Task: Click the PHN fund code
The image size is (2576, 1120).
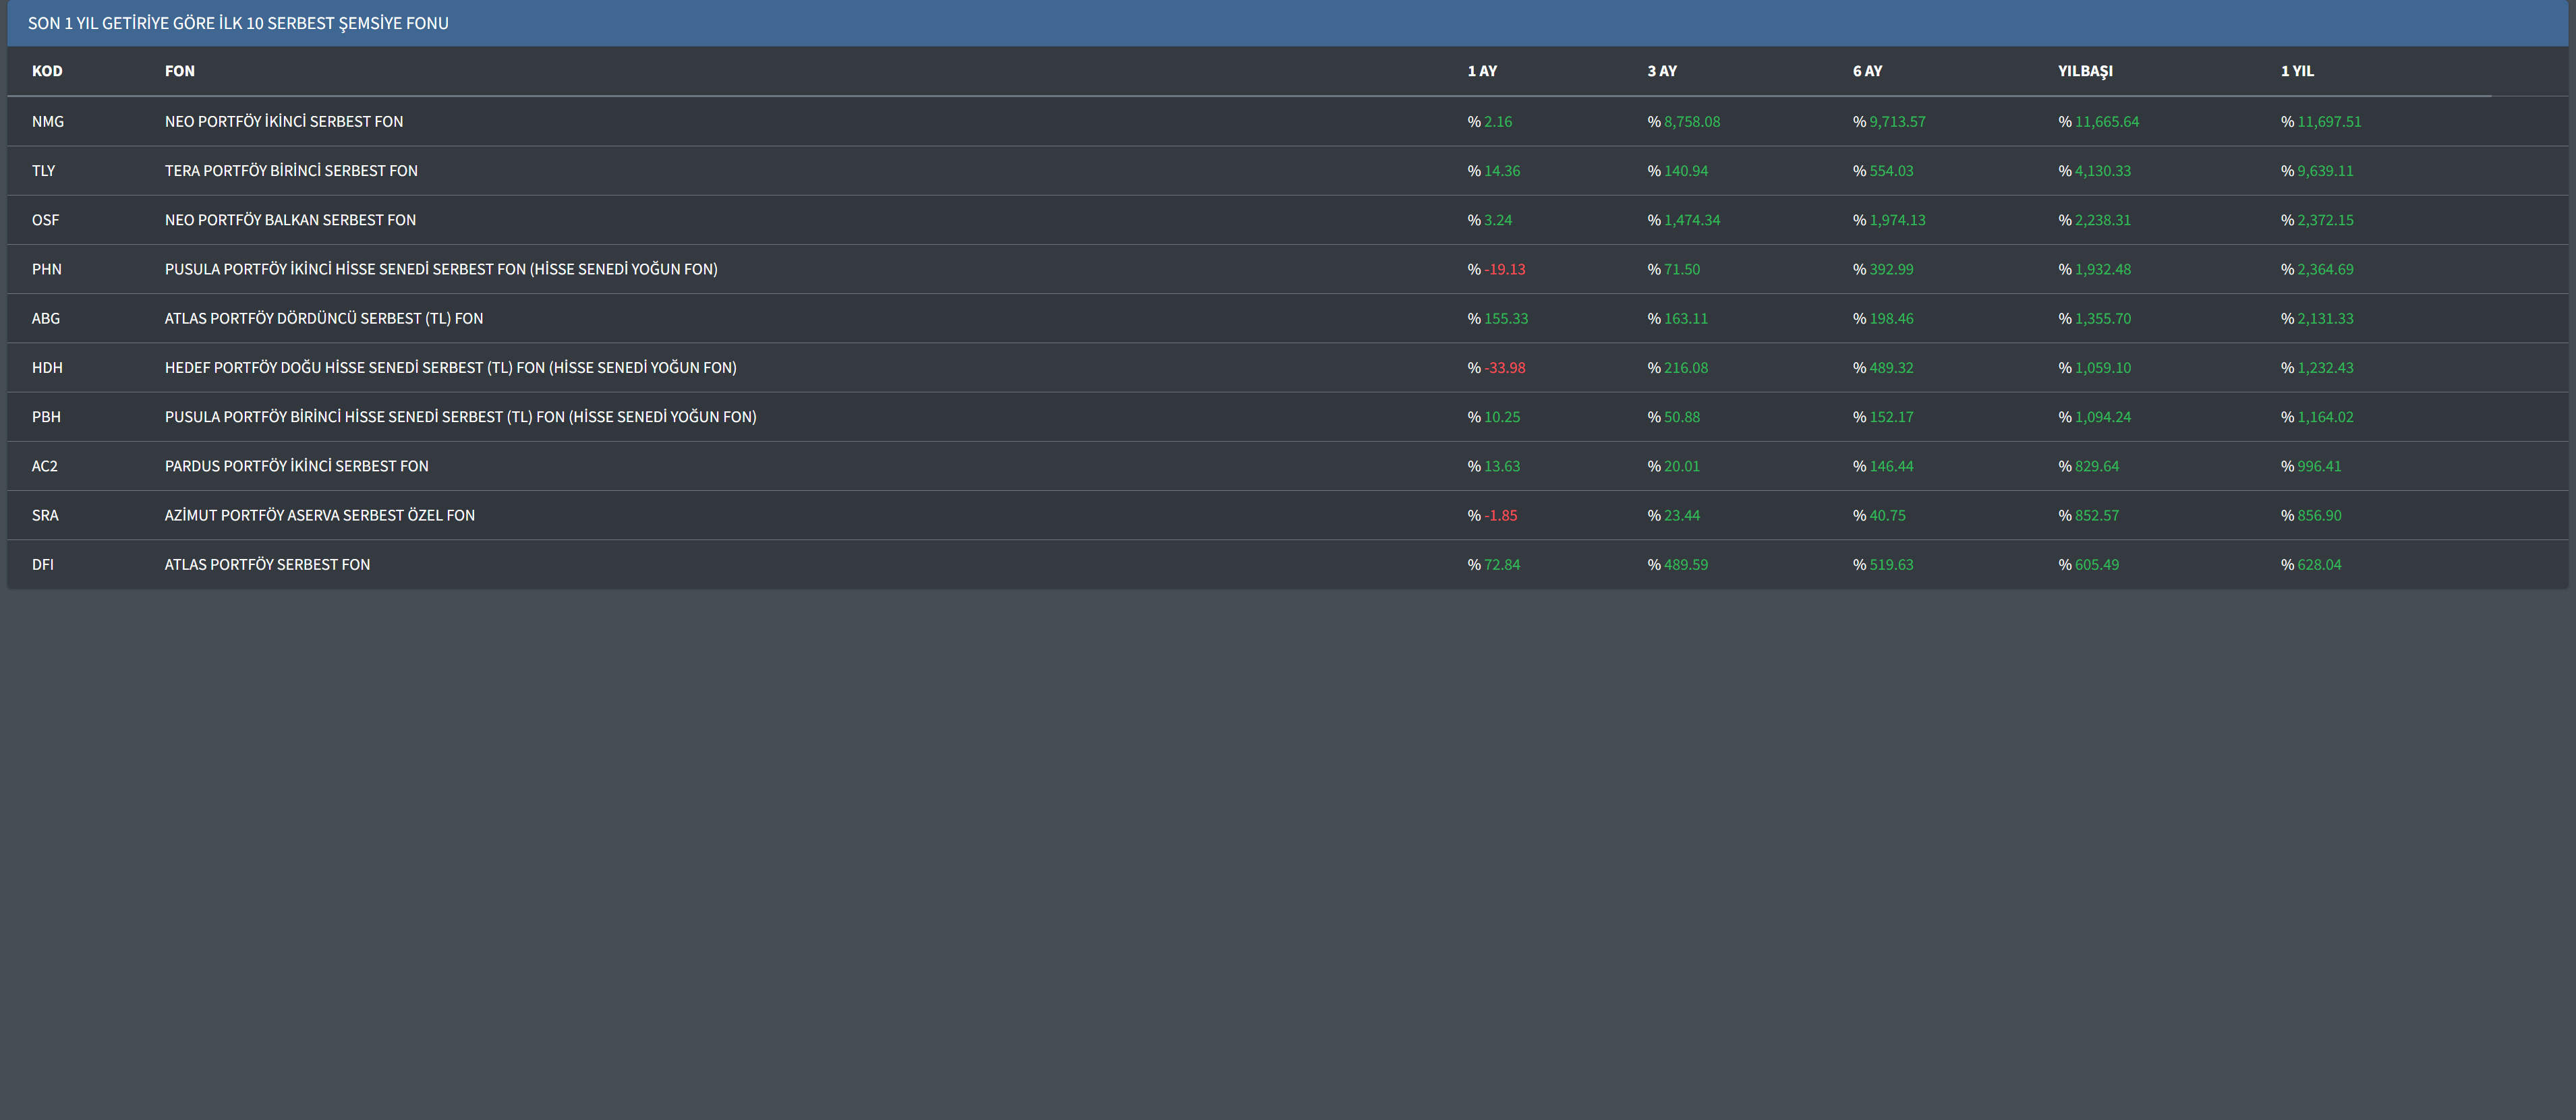Action: (x=47, y=270)
